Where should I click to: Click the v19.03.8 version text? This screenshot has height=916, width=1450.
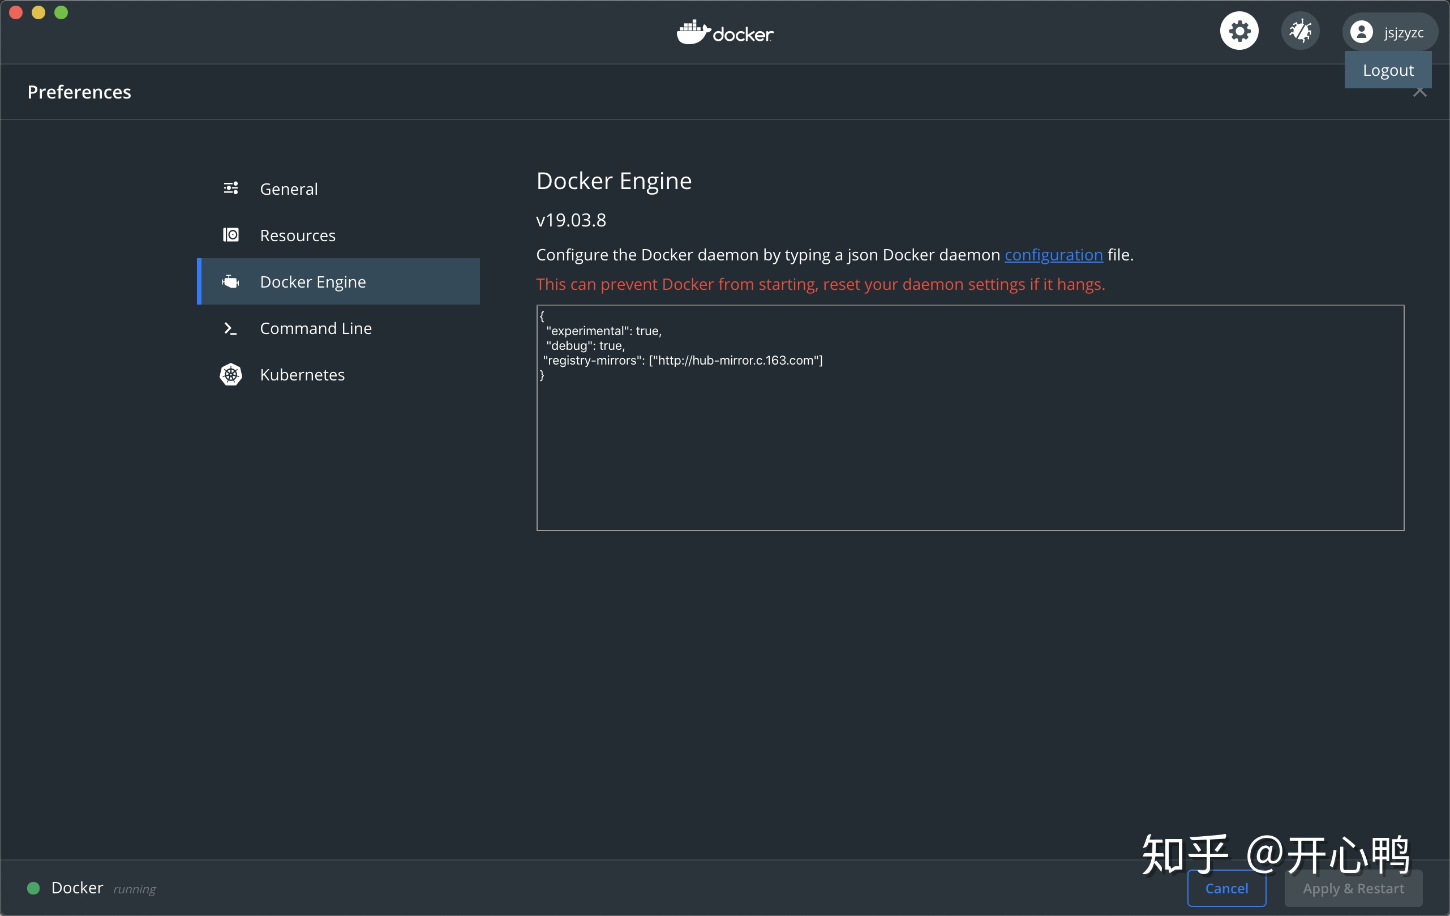click(x=571, y=220)
